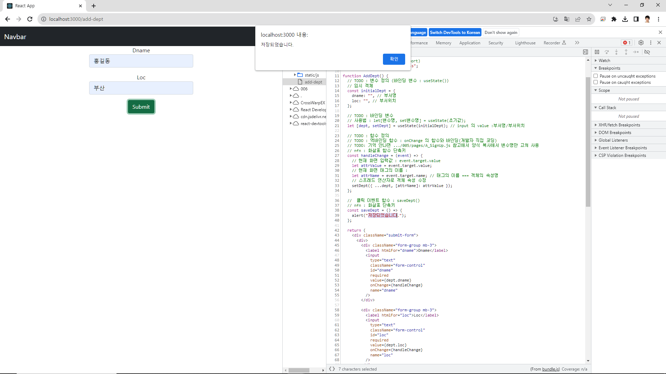Open Chrome extensions puzzle icon
This screenshot has width=666, height=374.
614,19
